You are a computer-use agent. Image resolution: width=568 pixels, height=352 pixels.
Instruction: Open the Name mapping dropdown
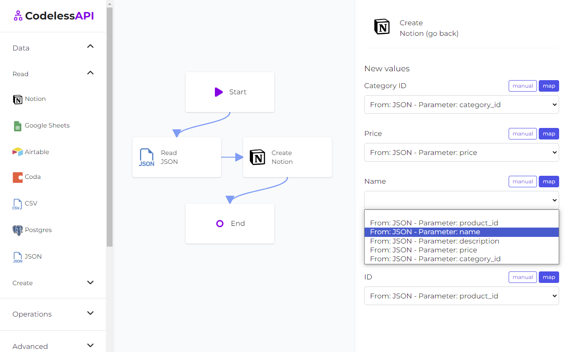[462, 200]
